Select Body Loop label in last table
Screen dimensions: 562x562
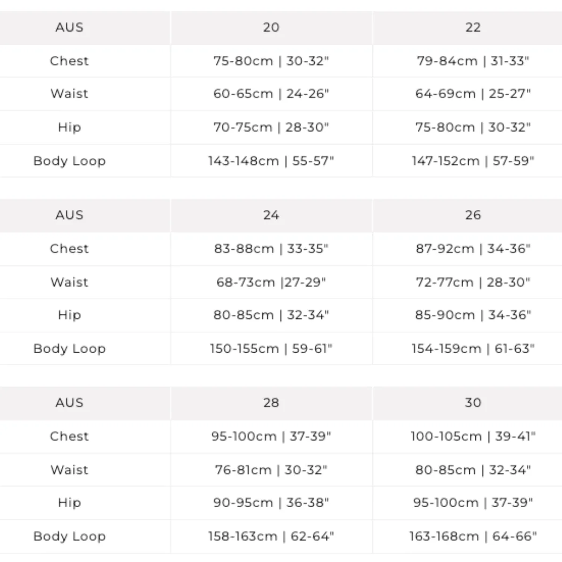(69, 536)
